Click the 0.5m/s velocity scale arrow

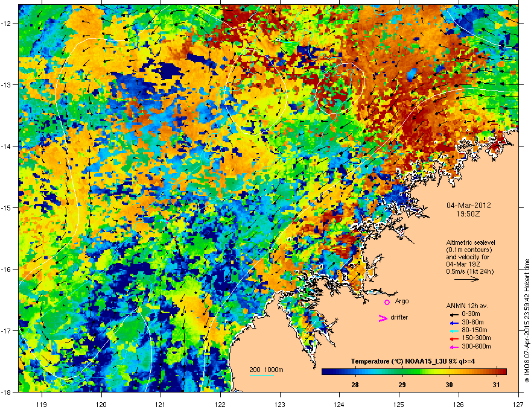click(466, 279)
